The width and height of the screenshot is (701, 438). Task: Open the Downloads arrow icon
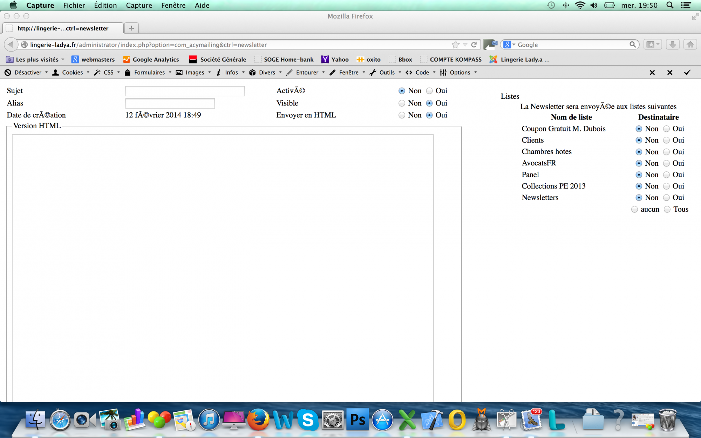pyautogui.click(x=672, y=45)
